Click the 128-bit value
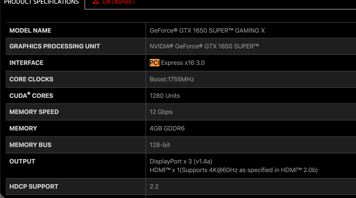This screenshot has height=198, width=356. pos(160,145)
